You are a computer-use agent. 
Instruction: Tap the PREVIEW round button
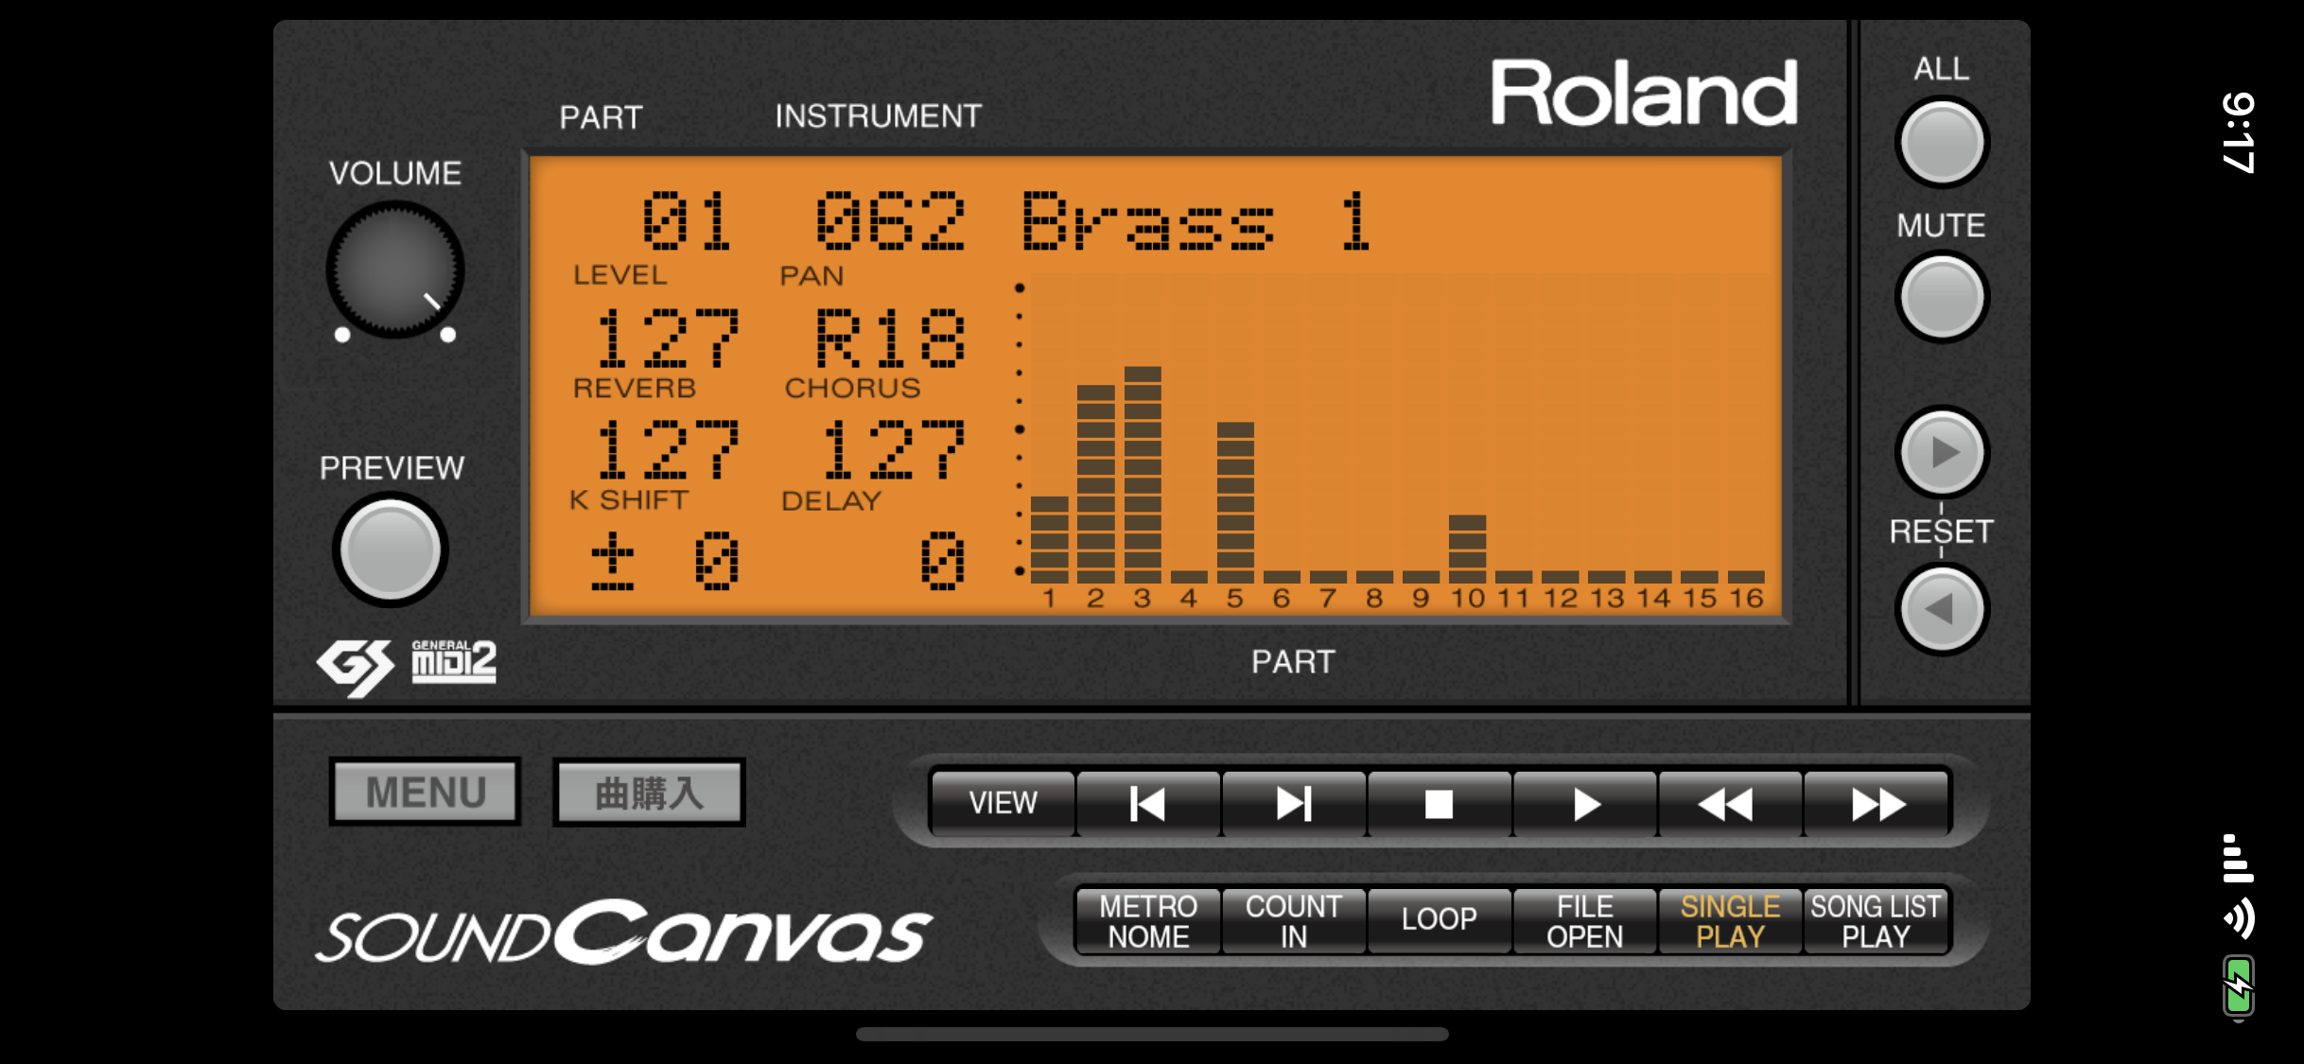point(390,549)
